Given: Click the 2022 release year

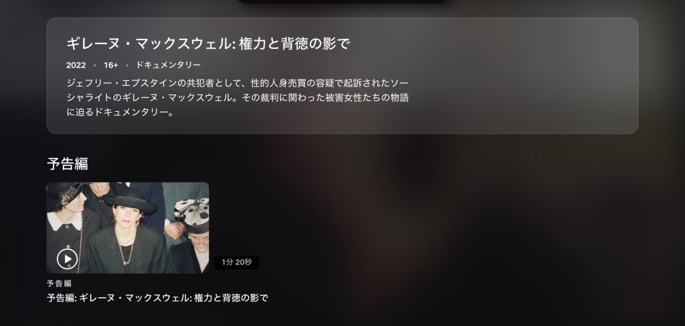Looking at the screenshot, I should (x=76, y=65).
